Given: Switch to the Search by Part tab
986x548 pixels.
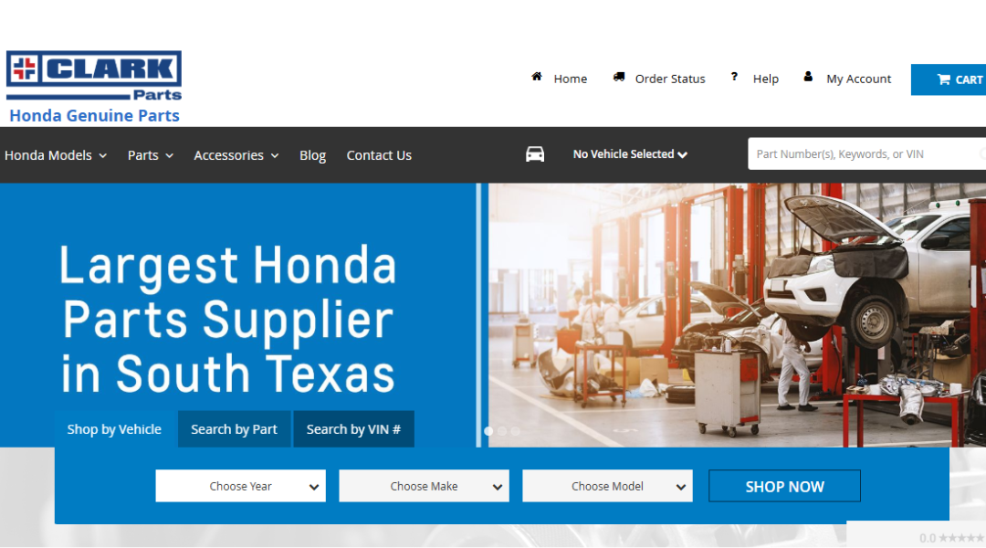Looking at the screenshot, I should point(234,429).
